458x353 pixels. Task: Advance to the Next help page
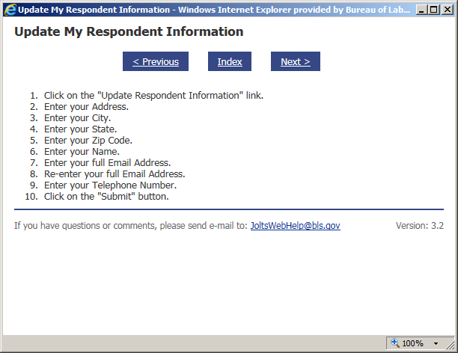click(296, 62)
